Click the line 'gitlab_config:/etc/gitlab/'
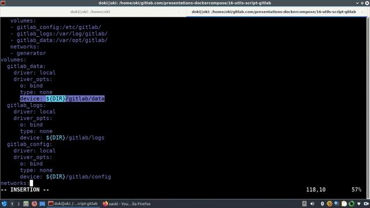 pos(58,27)
